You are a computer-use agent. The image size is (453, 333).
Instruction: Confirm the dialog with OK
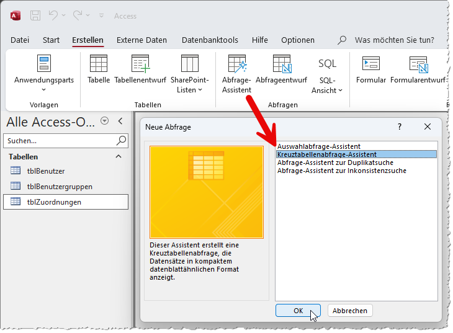[x=298, y=311]
